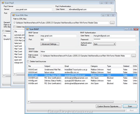Click the left arrow of the results scrollbar

pyautogui.click(x=29, y=102)
